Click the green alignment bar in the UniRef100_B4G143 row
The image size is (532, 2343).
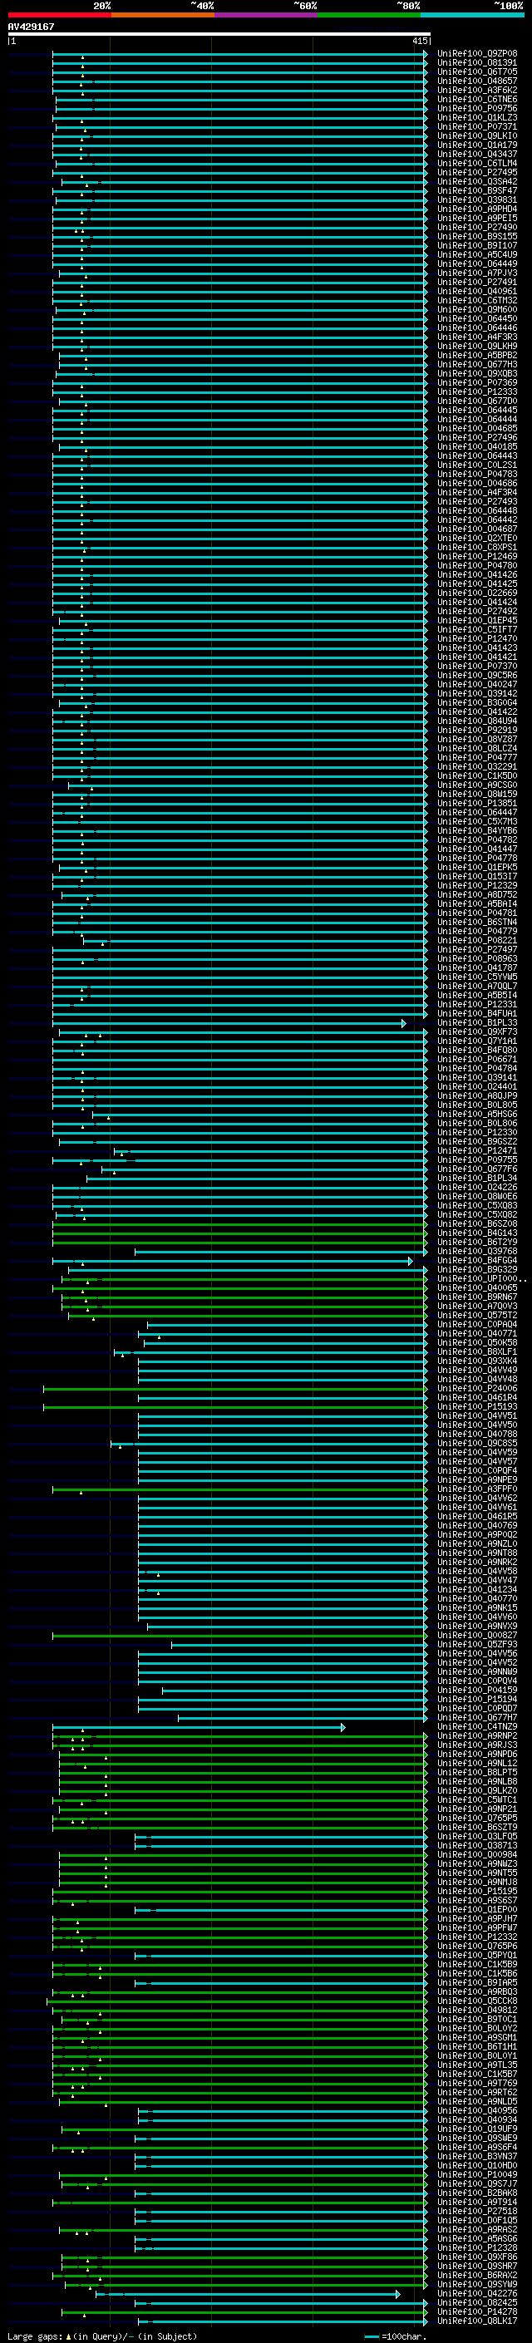coord(240,1233)
